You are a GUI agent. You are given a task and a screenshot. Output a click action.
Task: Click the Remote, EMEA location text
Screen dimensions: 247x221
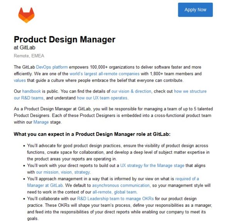click(29, 56)
